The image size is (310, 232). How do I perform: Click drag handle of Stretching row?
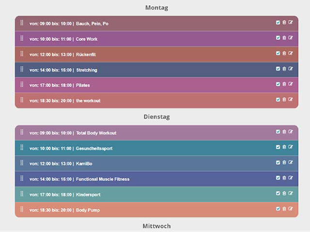point(22,69)
